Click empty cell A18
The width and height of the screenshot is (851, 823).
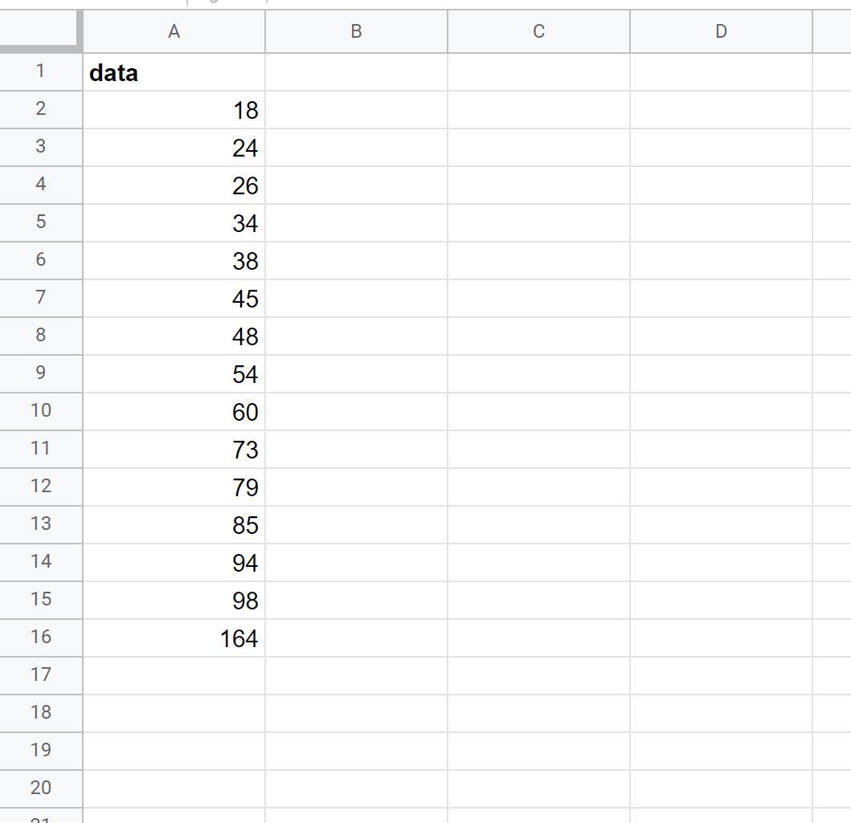tap(174, 713)
